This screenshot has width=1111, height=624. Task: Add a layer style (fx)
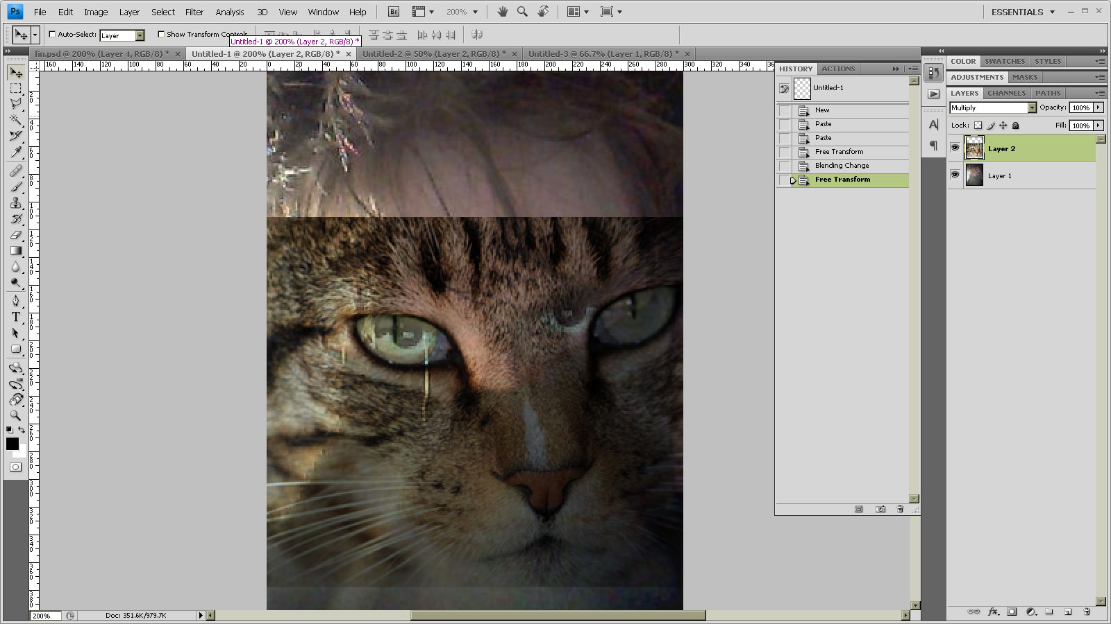pos(994,612)
